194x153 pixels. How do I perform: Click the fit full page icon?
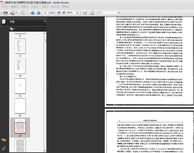(92, 13)
